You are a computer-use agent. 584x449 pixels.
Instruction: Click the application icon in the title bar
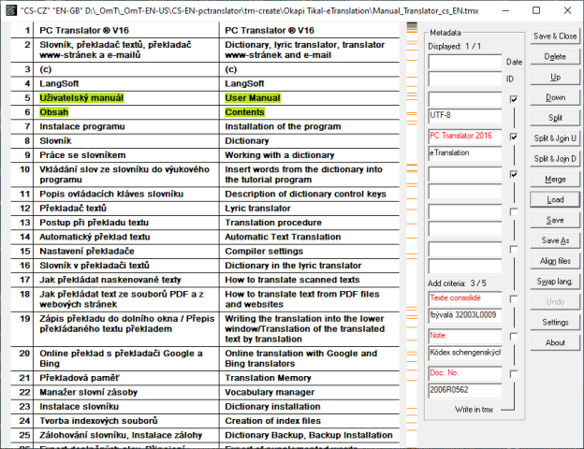coord(11,10)
